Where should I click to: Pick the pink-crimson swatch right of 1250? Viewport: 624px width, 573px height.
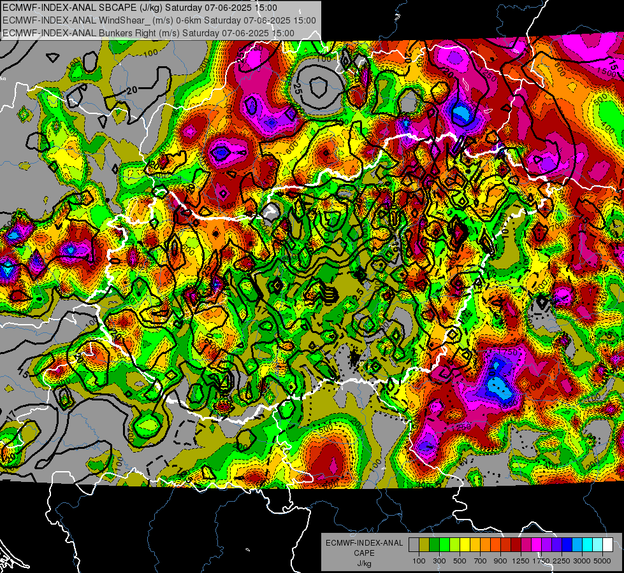point(526,545)
